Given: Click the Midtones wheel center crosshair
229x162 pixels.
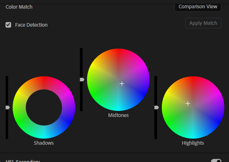Looking at the screenshot, I should point(122,84).
